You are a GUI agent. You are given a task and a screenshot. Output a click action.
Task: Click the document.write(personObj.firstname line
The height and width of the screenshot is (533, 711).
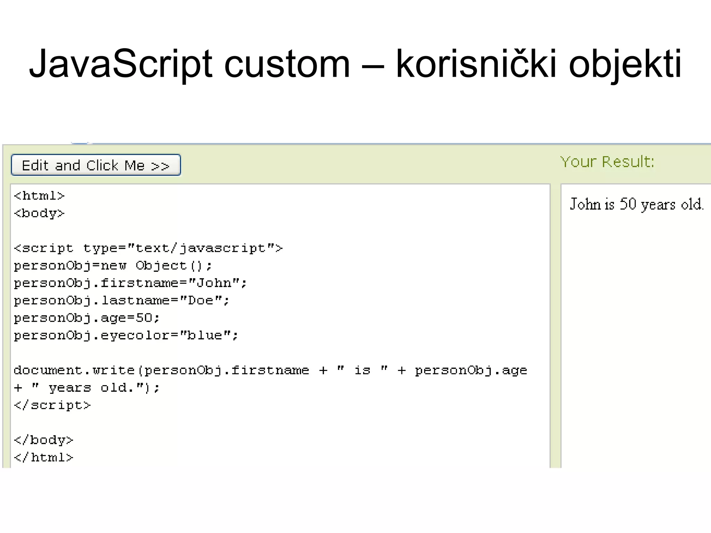(x=270, y=370)
